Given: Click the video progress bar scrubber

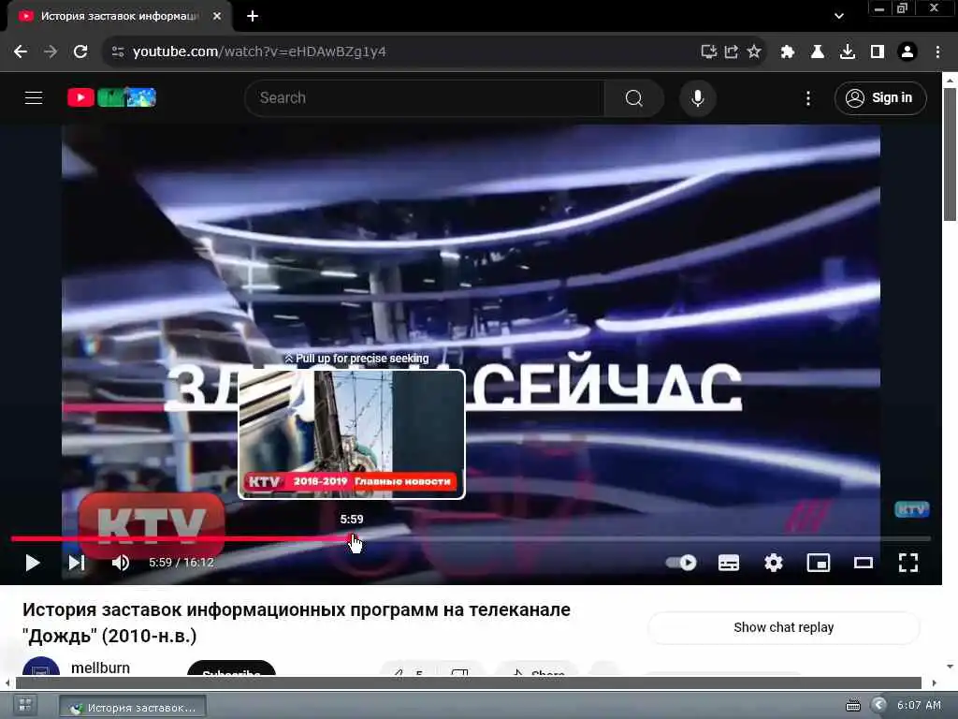Looking at the screenshot, I should (x=353, y=538).
